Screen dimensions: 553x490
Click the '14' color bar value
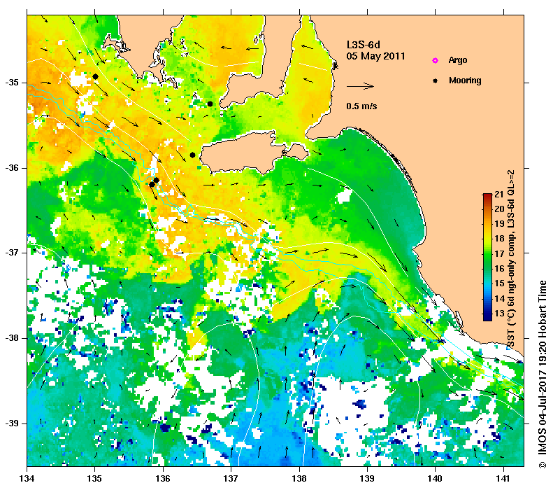499,299
